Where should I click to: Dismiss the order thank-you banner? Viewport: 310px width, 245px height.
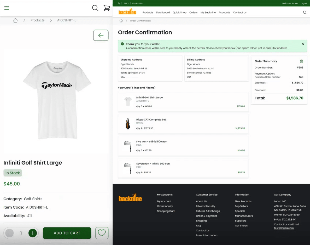click(x=303, y=44)
